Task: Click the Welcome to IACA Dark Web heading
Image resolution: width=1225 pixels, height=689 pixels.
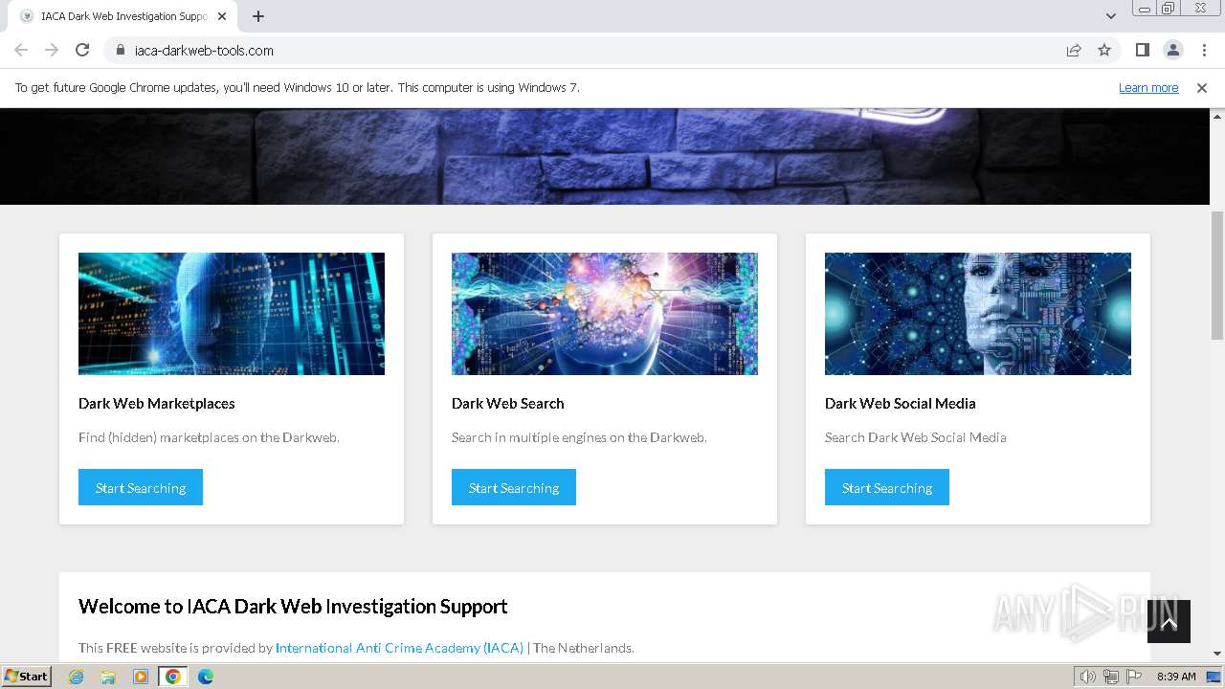Action: click(x=293, y=607)
